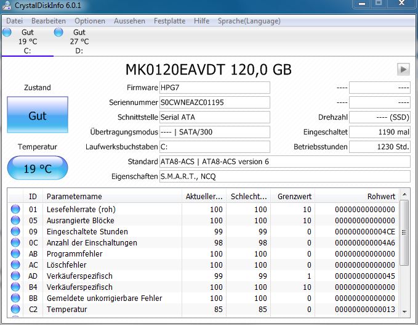Click raw value 000000000013

click(365, 309)
